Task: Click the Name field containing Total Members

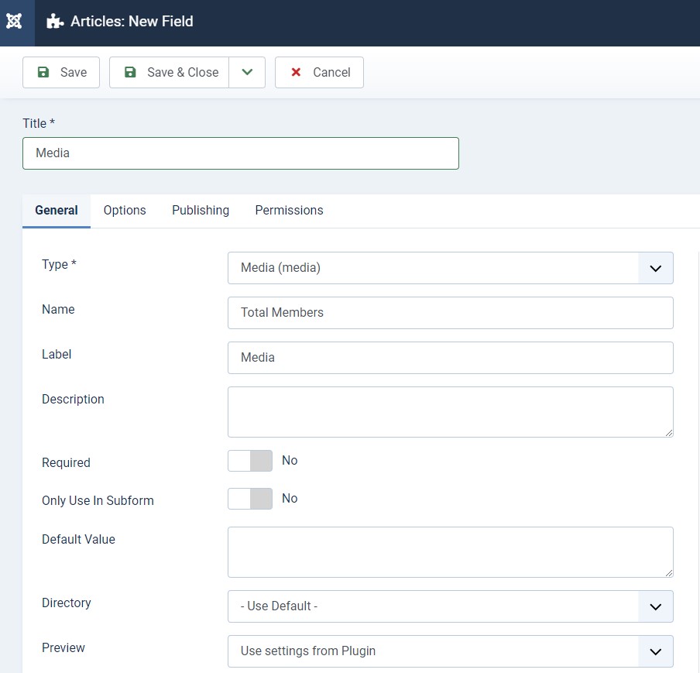Action: click(451, 313)
